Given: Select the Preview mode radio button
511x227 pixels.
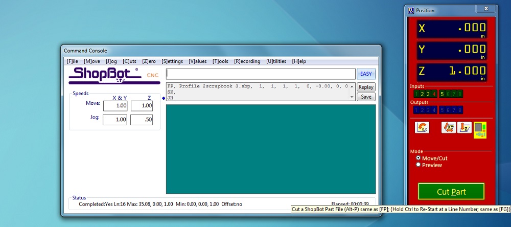Looking at the screenshot, I should click(x=419, y=165).
